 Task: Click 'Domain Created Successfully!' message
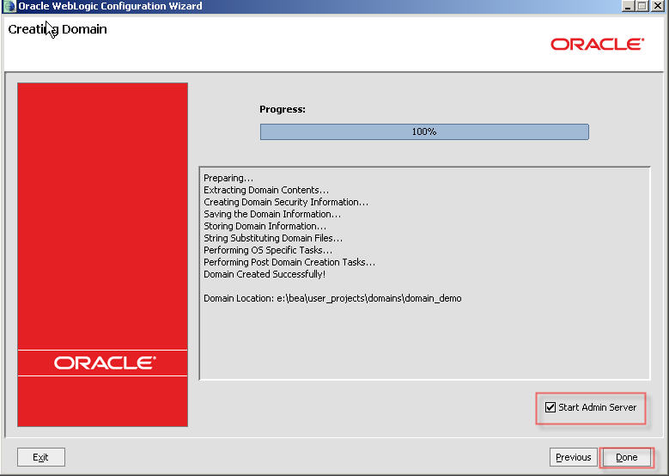click(x=265, y=274)
